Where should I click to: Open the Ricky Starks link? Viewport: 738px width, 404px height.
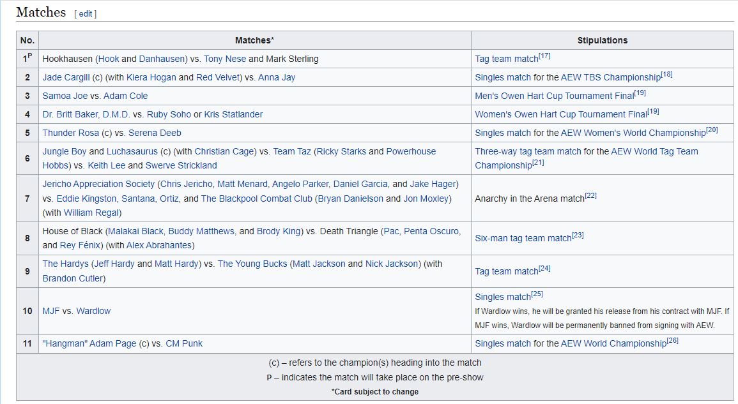[x=342, y=151]
